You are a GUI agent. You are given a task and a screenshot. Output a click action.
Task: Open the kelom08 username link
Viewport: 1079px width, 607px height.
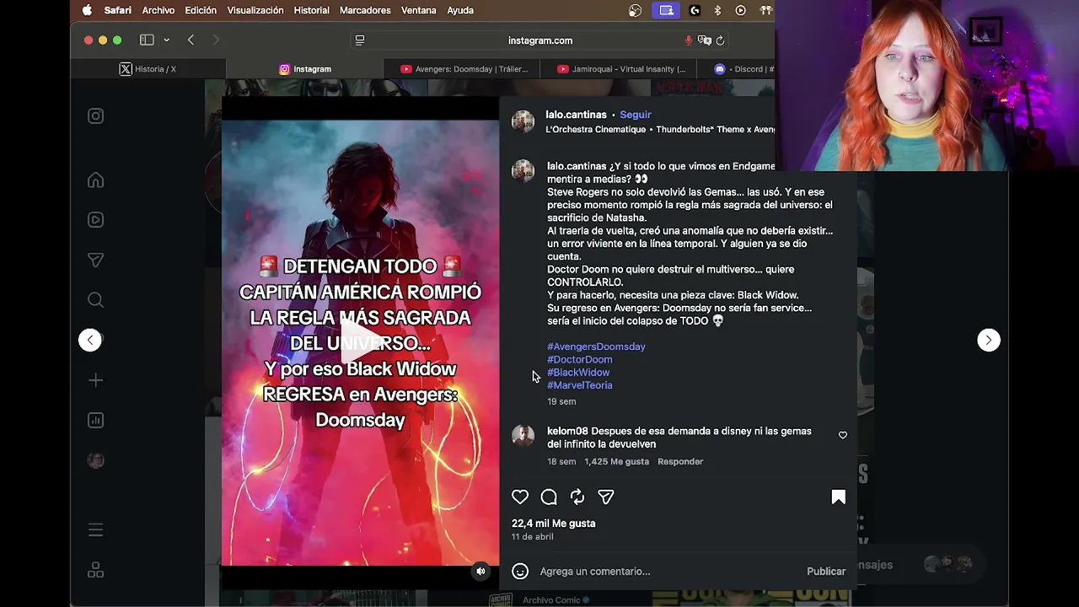567,431
